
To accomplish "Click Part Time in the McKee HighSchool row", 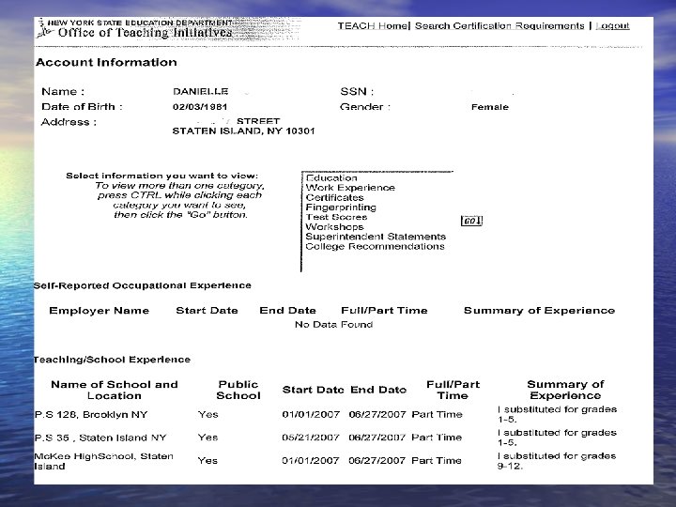I will click(x=437, y=460).
